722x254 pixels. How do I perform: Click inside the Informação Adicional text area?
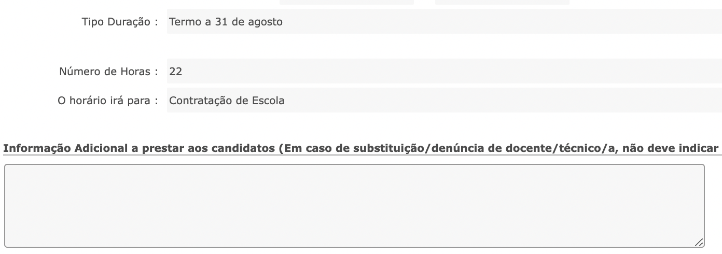(x=354, y=206)
